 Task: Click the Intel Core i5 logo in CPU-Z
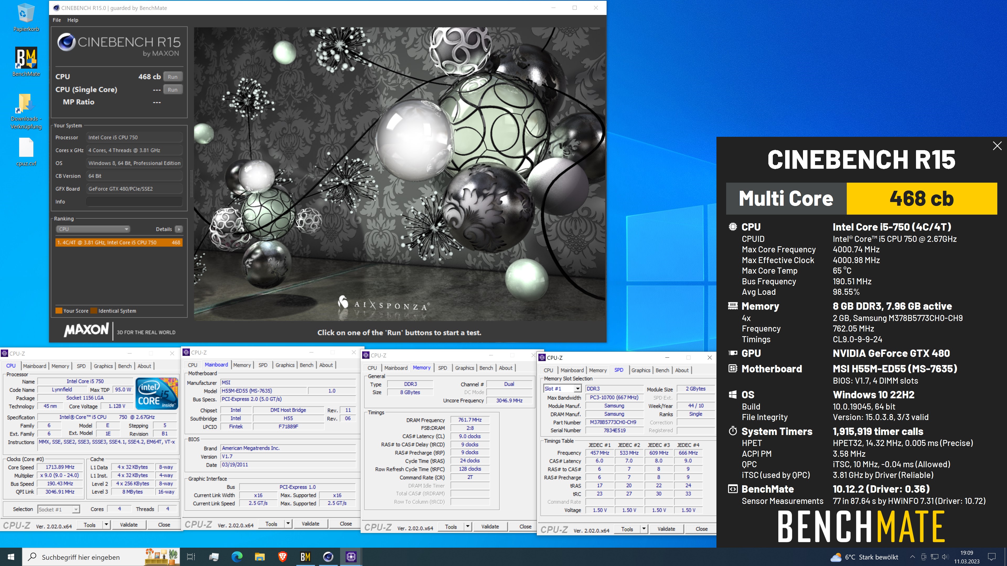(x=157, y=393)
